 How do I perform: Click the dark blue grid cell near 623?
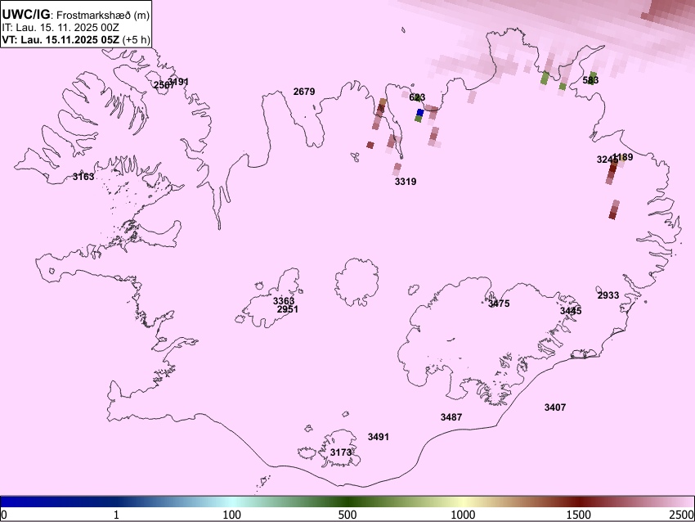(x=419, y=112)
